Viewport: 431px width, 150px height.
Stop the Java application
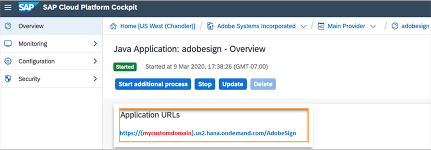(x=205, y=84)
